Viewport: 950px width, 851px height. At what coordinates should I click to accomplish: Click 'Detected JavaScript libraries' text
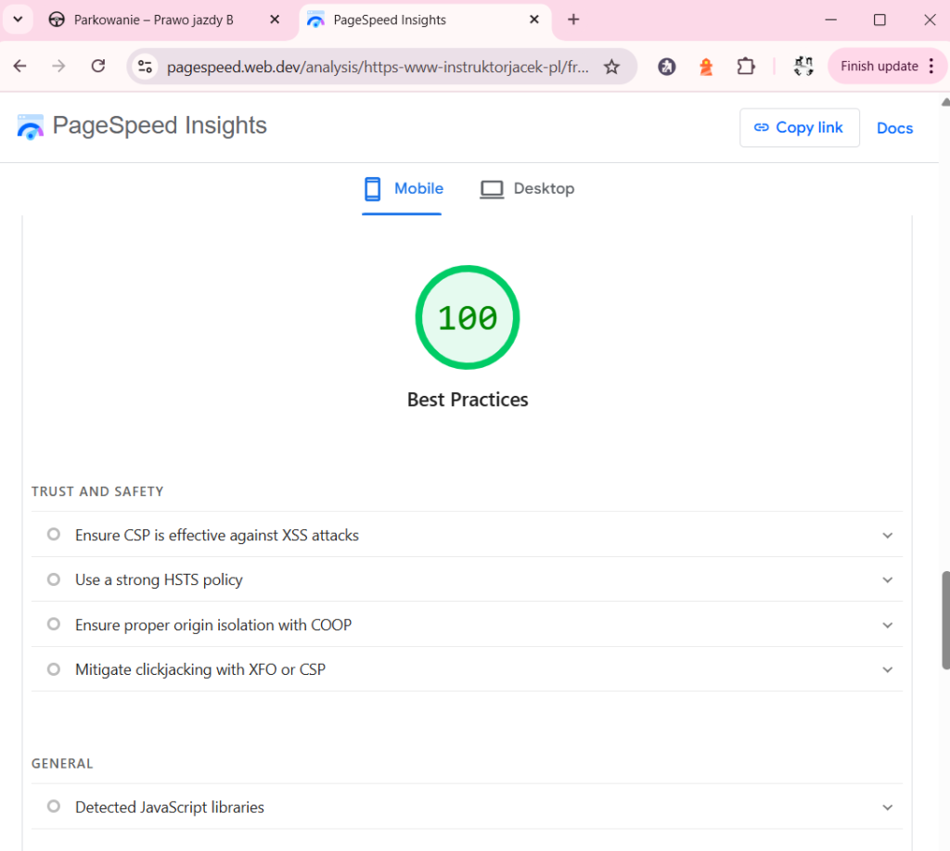[170, 807]
